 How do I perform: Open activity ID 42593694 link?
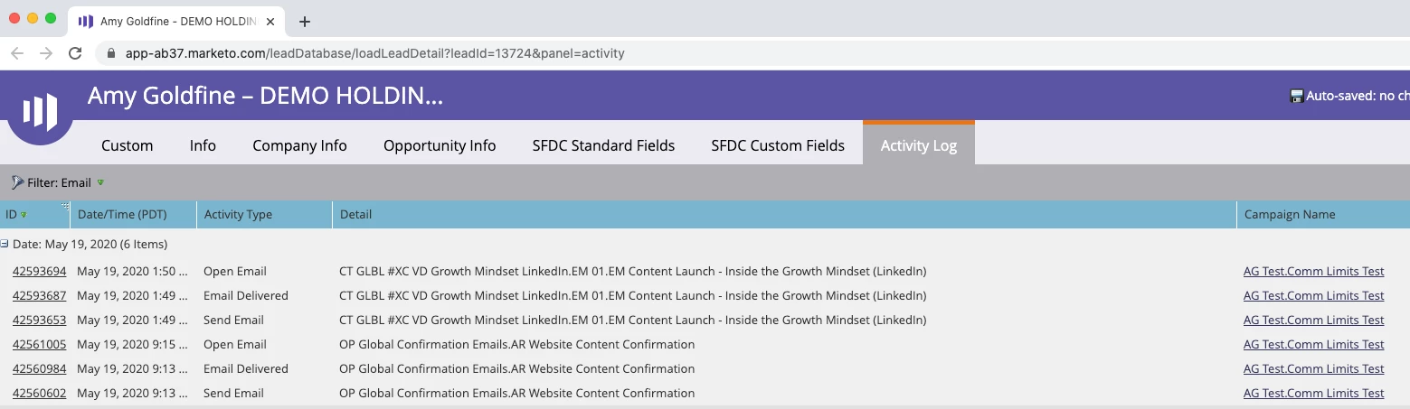pos(39,271)
